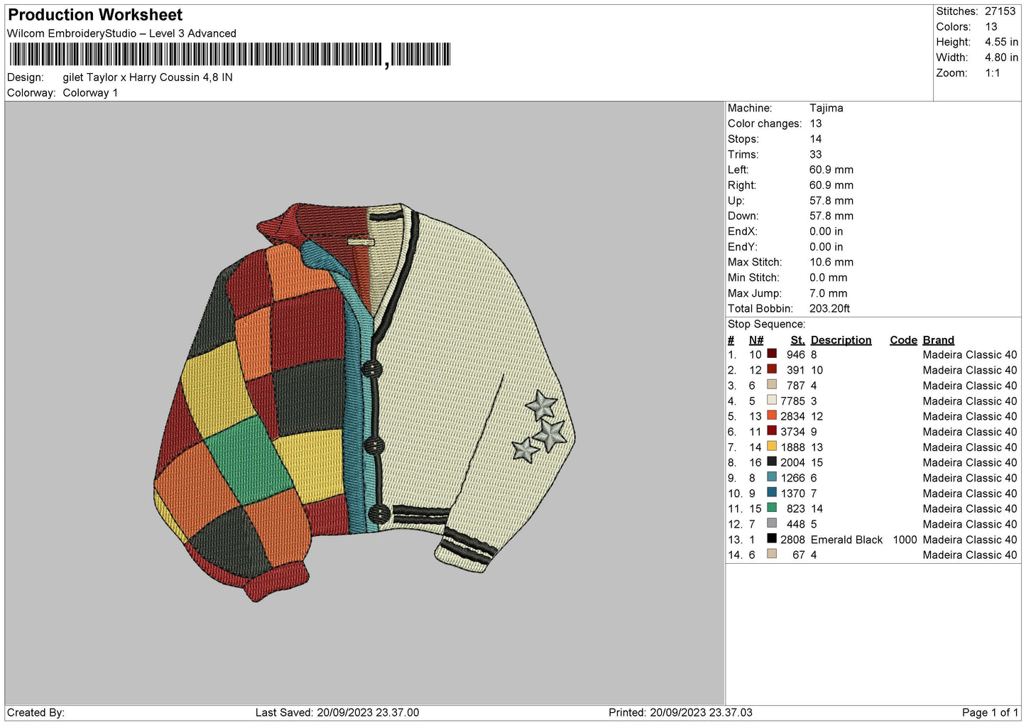Click the 'Printed' timestamp in footer
Viewport: 1026px width, 725px height.
click(680, 712)
